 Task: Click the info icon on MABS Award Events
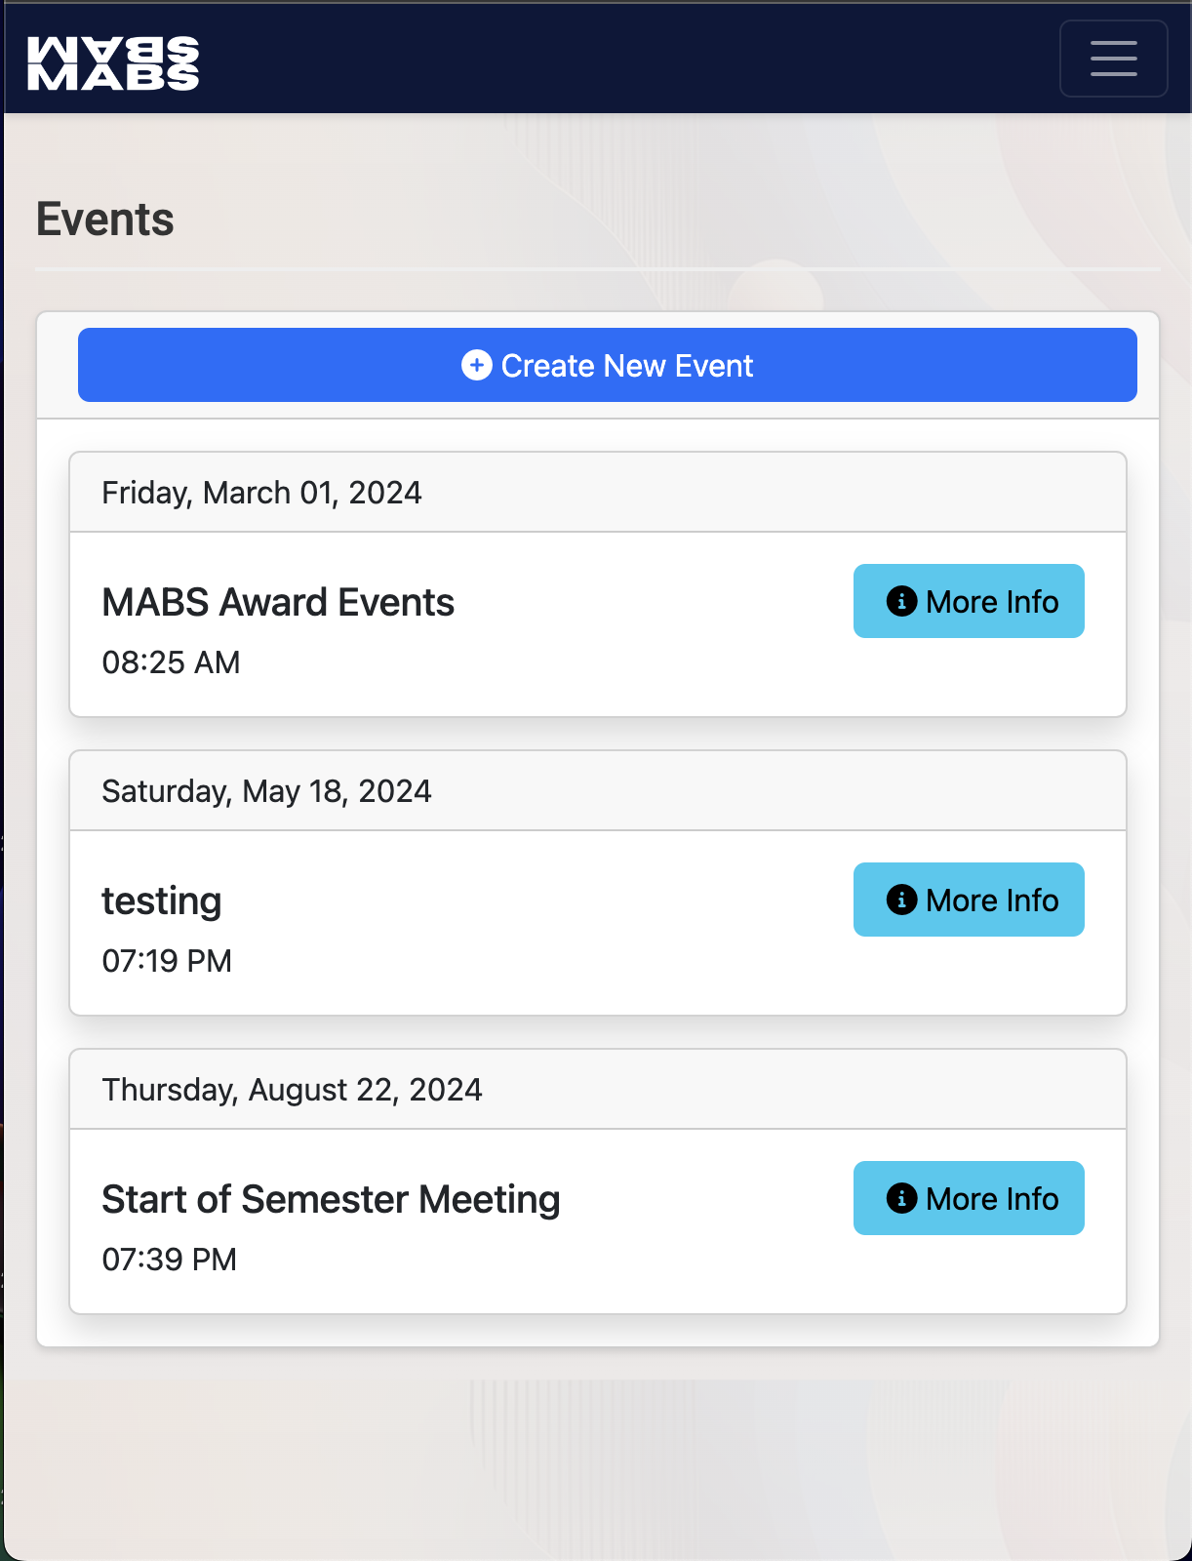pyautogui.click(x=901, y=601)
